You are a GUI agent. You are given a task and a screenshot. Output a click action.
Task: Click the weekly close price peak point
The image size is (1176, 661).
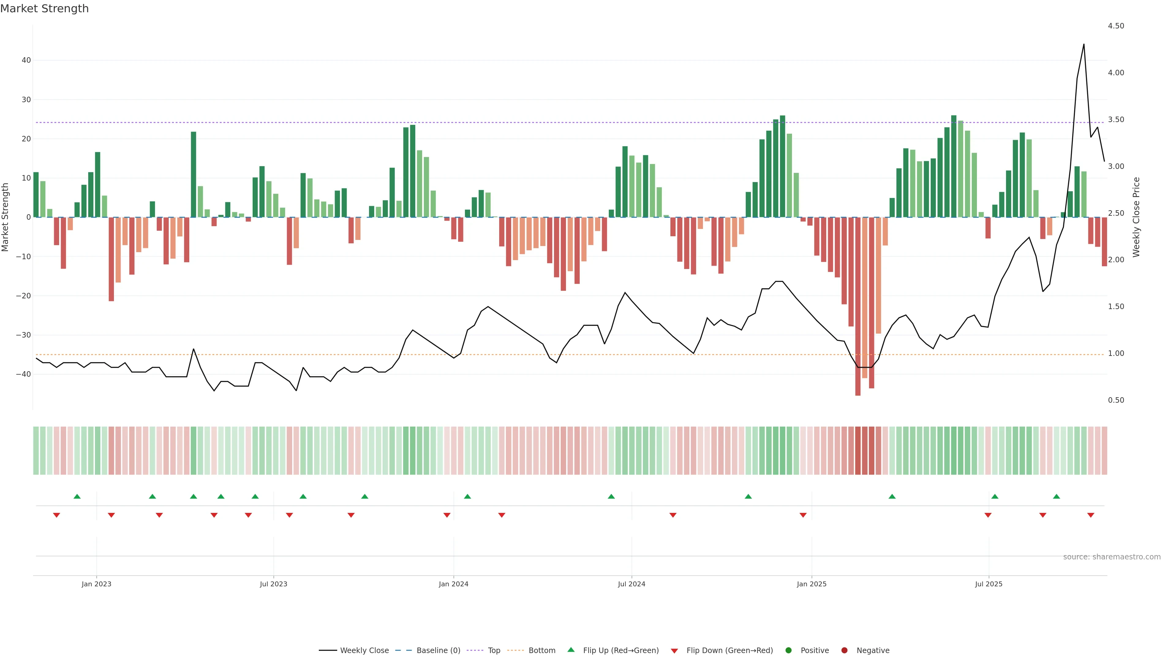pyautogui.click(x=1084, y=44)
